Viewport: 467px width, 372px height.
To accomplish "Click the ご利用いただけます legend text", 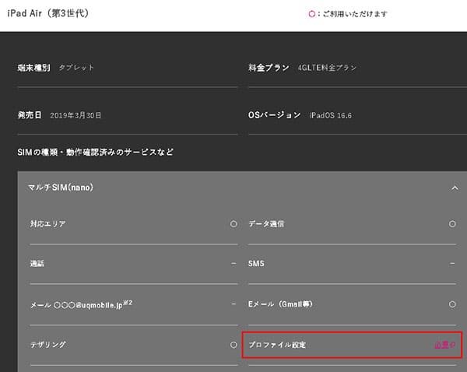I will pyautogui.click(x=355, y=14).
